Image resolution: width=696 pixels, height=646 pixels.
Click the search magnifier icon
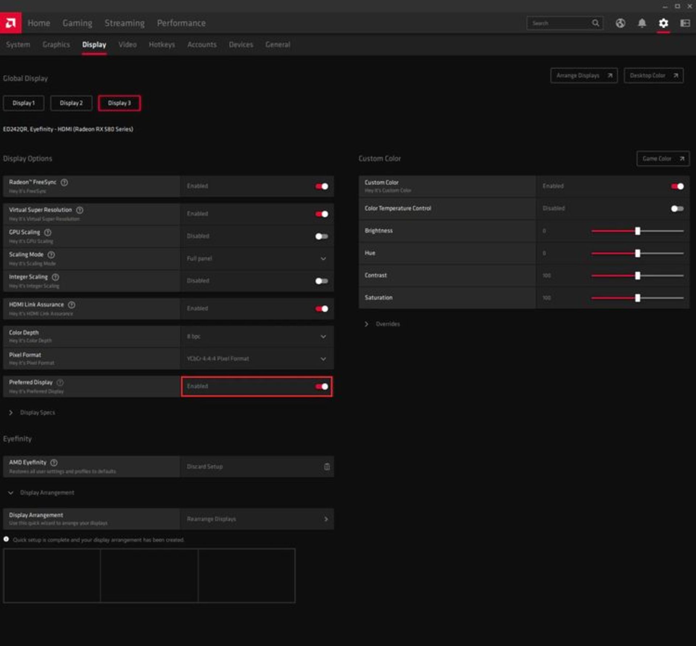[595, 23]
